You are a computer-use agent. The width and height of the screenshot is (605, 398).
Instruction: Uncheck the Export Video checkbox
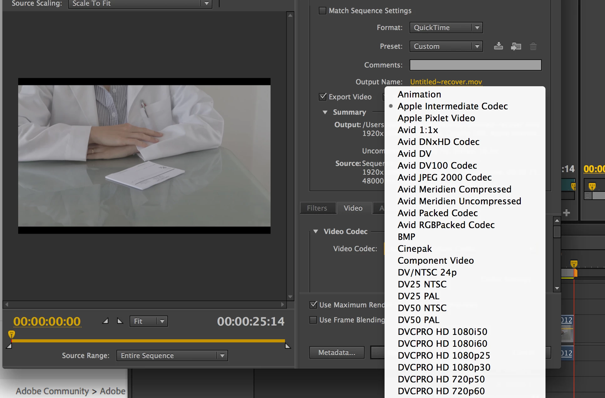click(x=323, y=97)
